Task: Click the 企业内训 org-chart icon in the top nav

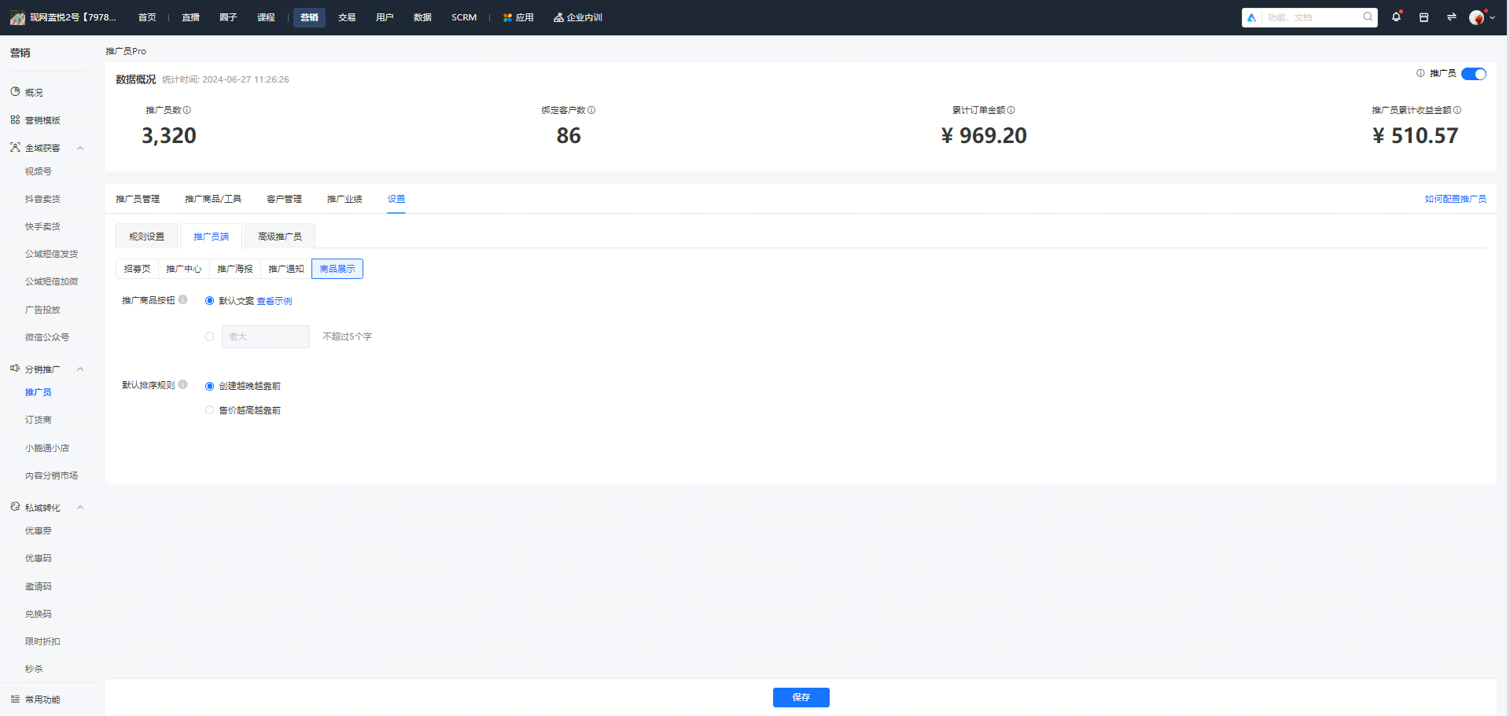Action: (558, 17)
